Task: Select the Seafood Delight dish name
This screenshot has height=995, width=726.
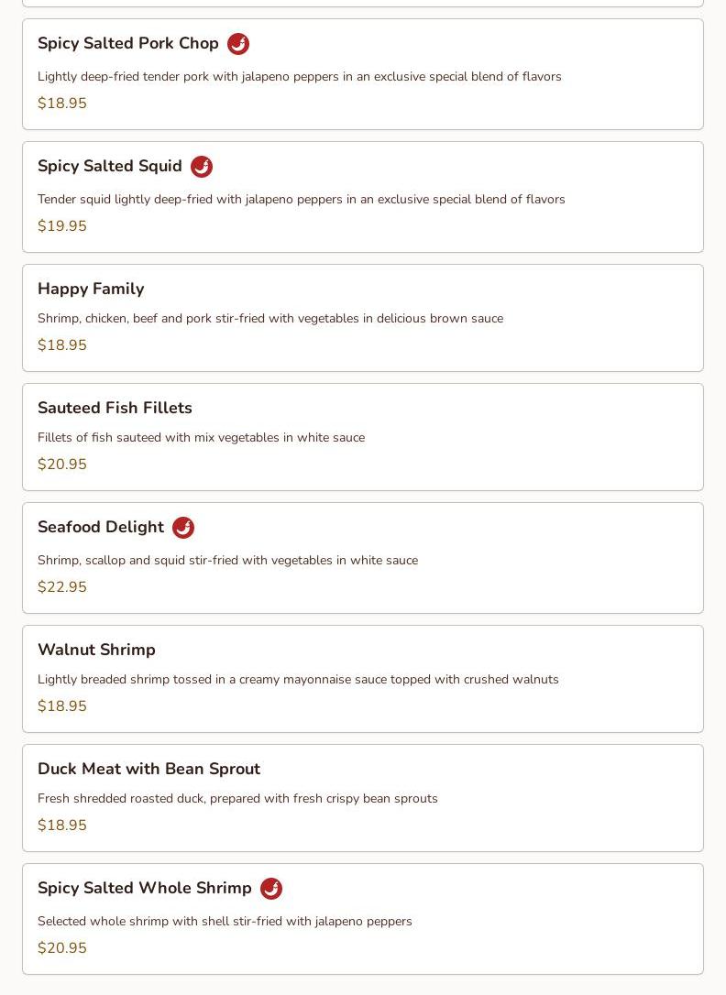Action: coord(101,528)
